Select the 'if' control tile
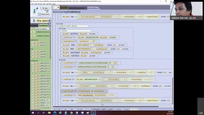Screen dimensions: 204x115 pos(88,109)
